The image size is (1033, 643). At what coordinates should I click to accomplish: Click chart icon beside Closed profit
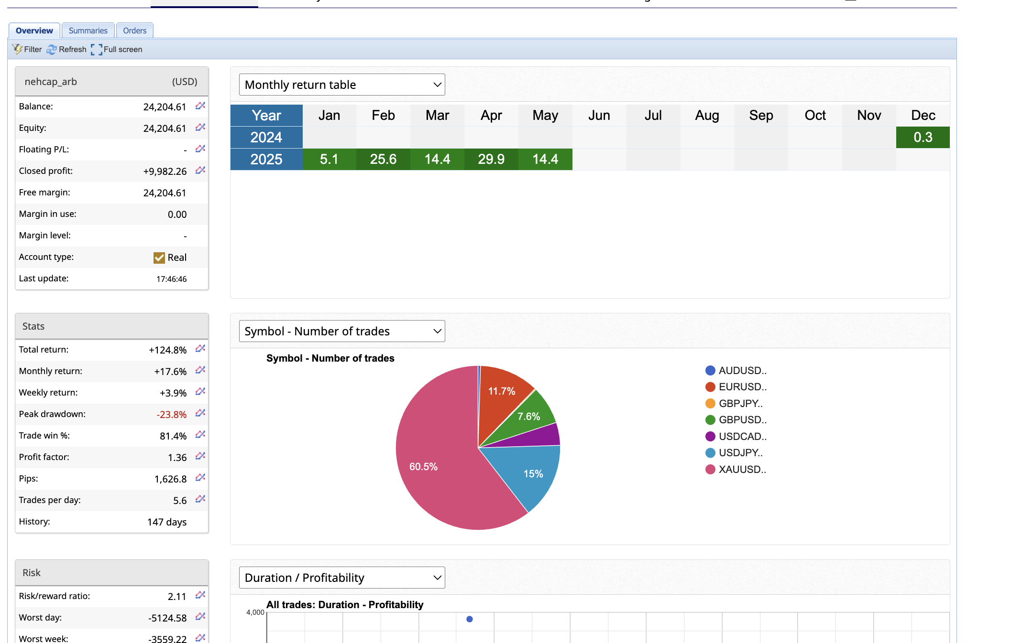(x=200, y=170)
